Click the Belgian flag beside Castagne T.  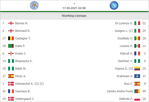pyautogui.click(x=11, y=38)
